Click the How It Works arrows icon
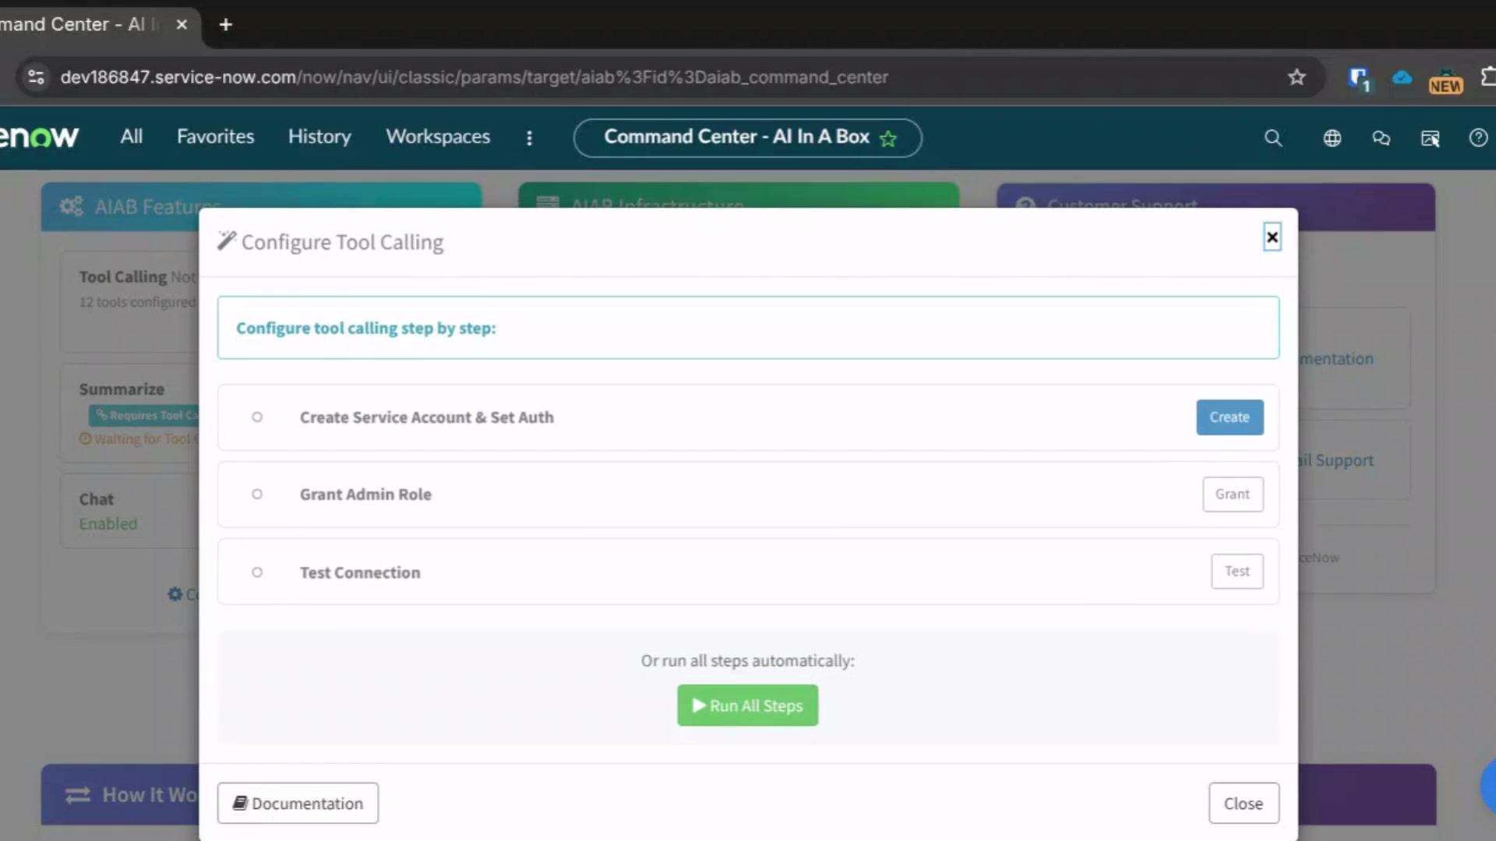 pyautogui.click(x=77, y=795)
